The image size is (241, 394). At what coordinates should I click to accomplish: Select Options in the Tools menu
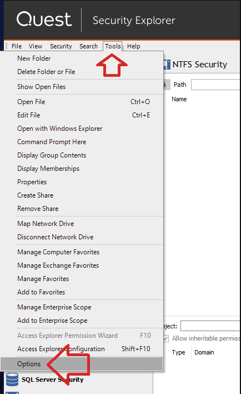pyautogui.click(x=82, y=364)
